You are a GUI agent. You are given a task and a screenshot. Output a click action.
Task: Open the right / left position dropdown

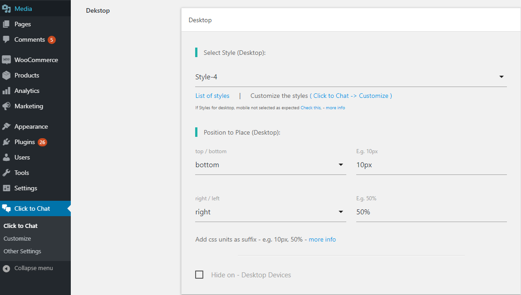[270, 212]
